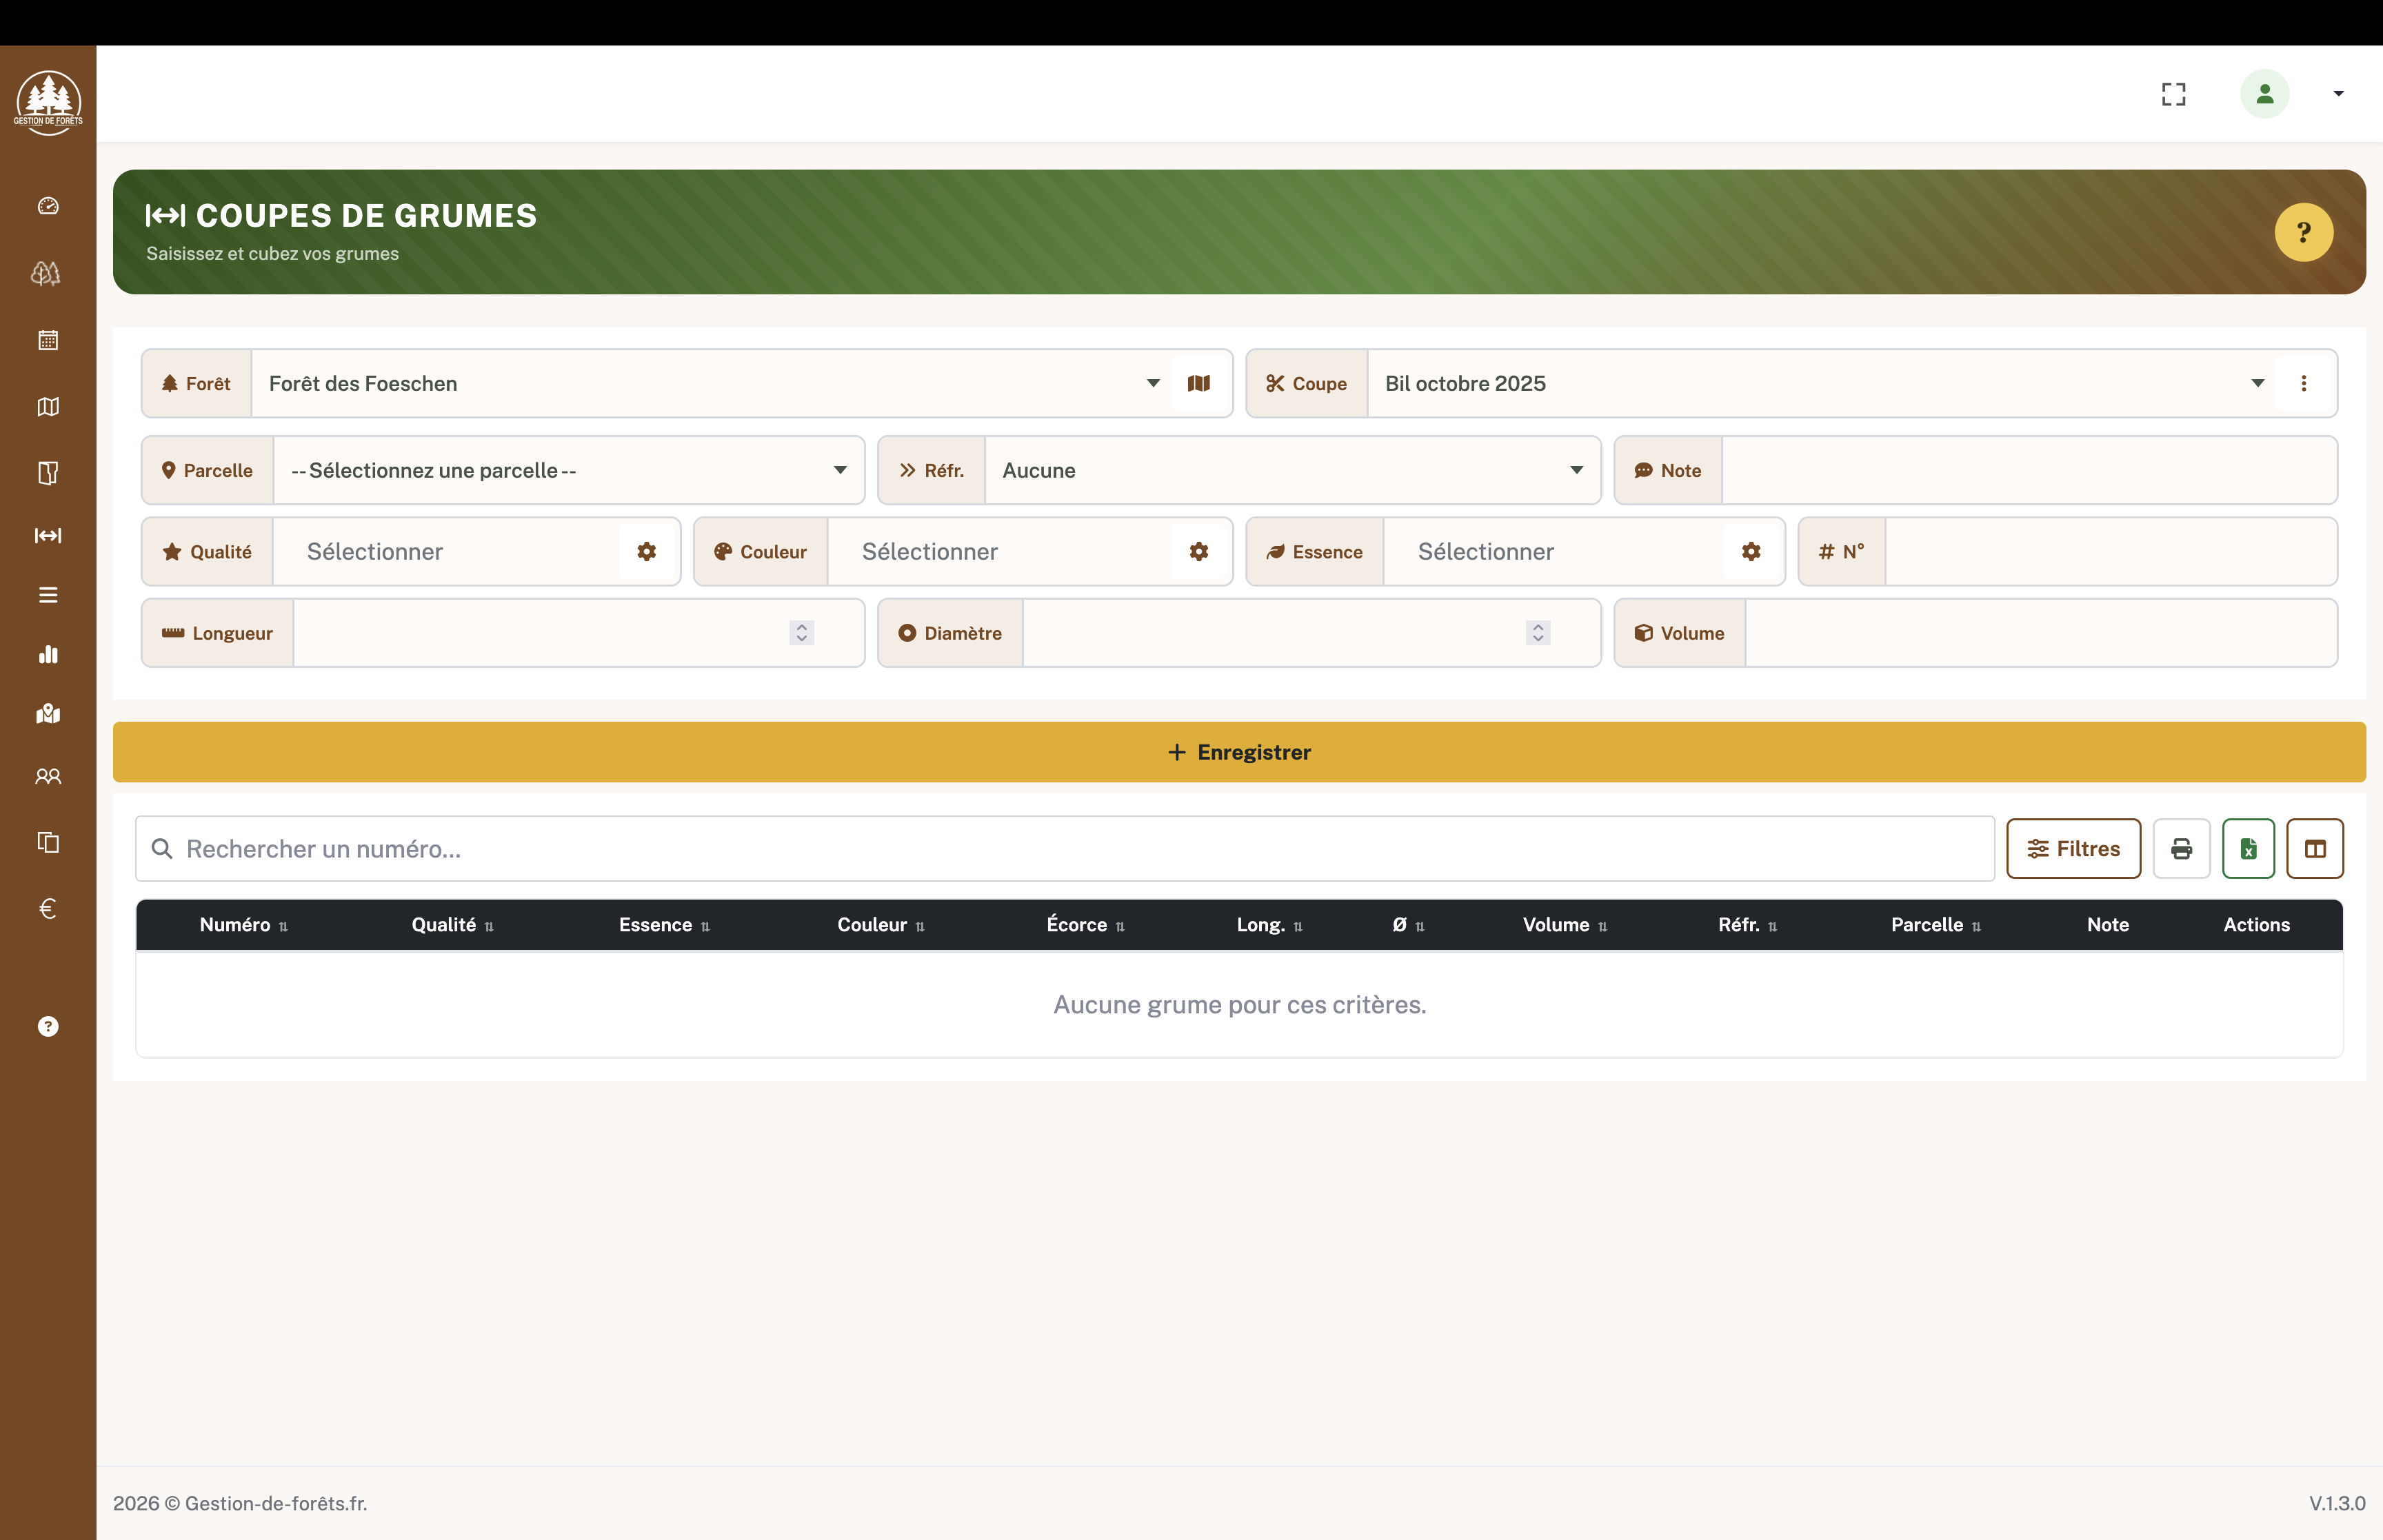Open the yellow help button in banner
Viewport: 2383px width, 1540px height.
2304,232
